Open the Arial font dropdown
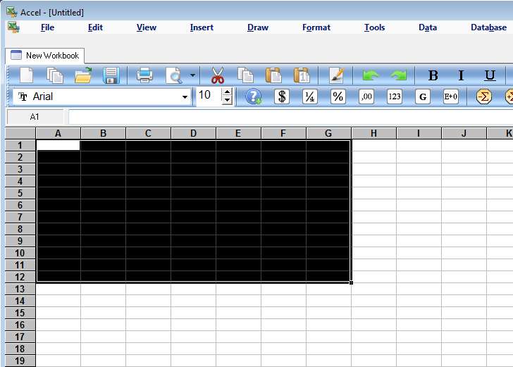 [x=185, y=97]
